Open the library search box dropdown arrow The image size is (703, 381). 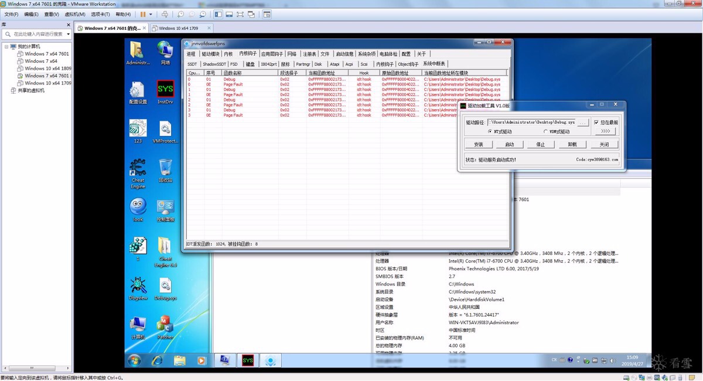pyautogui.click(x=68, y=34)
